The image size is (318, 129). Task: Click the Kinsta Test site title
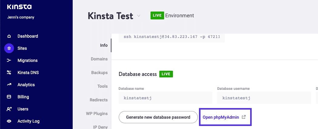pos(111,16)
